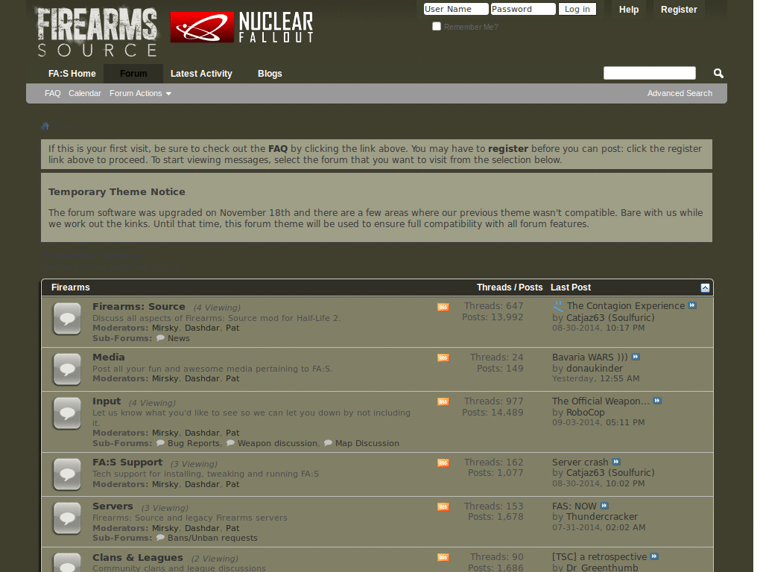
Task: Click the Log in button
Action: click(x=577, y=9)
